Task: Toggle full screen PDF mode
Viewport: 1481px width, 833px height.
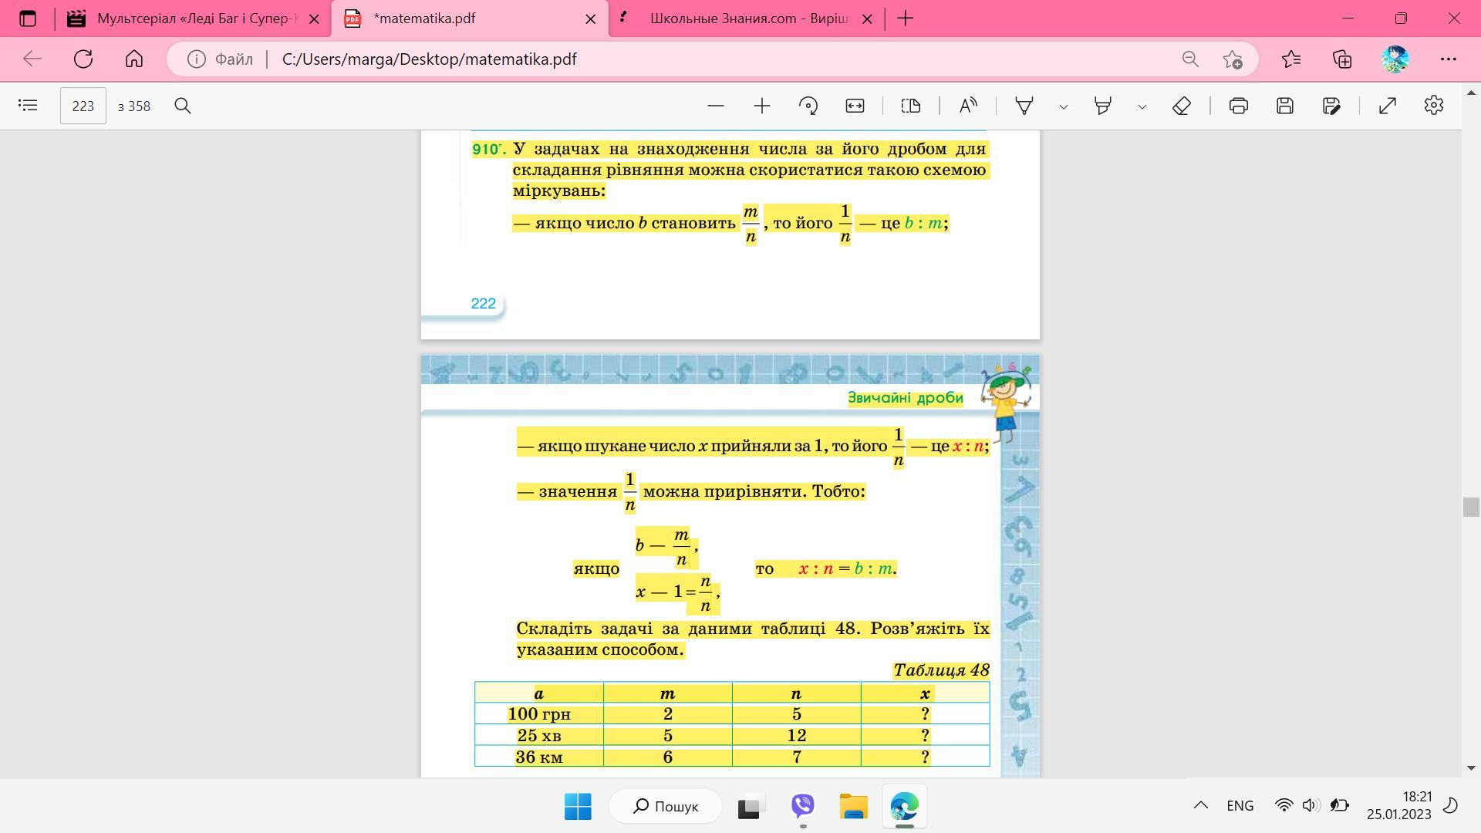Action: (1388, 106)
